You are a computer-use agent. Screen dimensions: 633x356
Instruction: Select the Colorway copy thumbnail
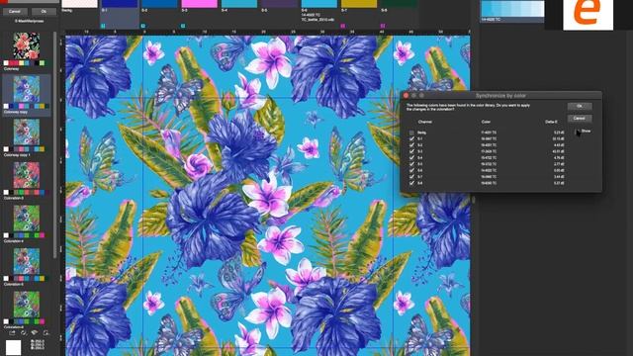27,89
